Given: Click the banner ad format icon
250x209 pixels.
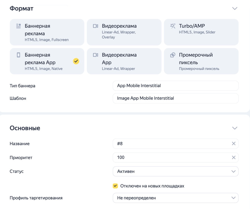Looking at the screenshot, I should 18,26.
